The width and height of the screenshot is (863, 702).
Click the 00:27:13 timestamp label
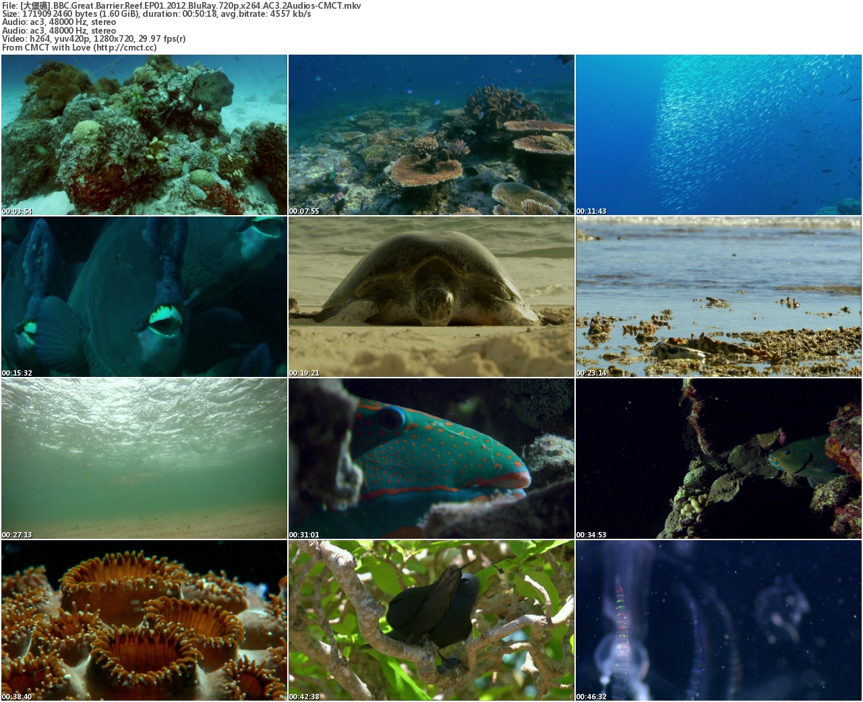[x=17, y=535]
